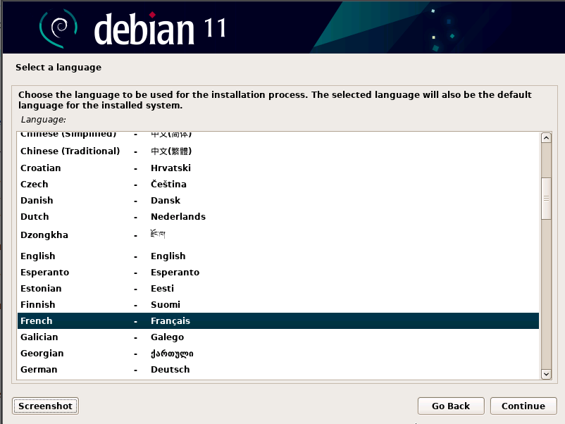The height and width of the screenshot is (424, 565).
Task: Choose Czech - Čeština
Action: (x=35, y=185)
